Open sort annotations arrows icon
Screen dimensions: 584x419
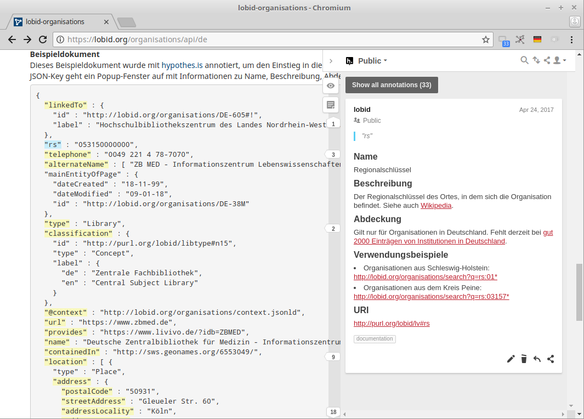[x=536, y=60]
